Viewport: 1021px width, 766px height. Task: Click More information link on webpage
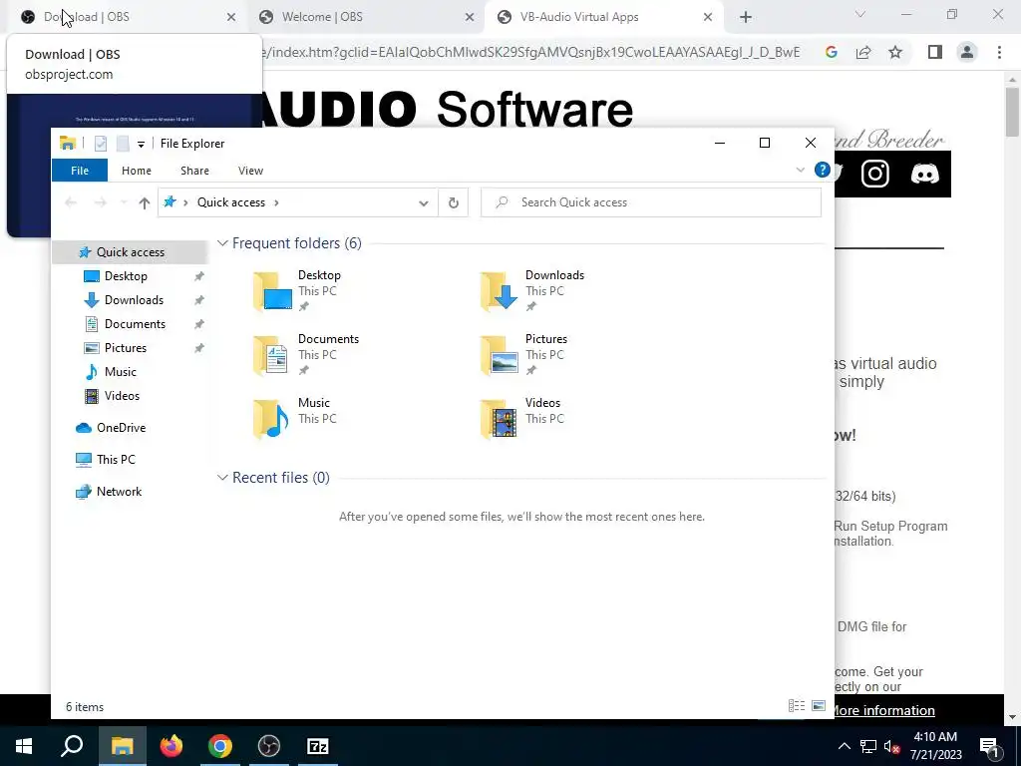point(884,710)
